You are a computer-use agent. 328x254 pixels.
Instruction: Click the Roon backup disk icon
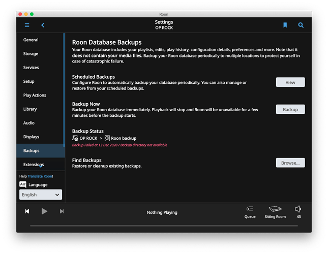tap(107, 138)
